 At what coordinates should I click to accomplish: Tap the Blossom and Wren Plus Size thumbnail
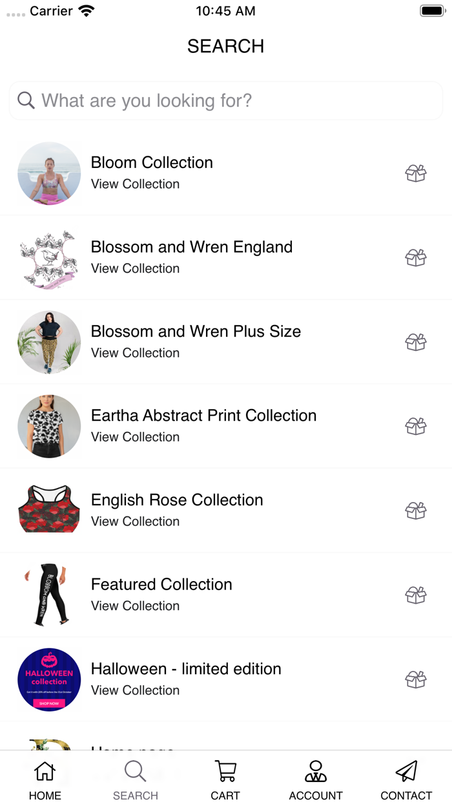(49, 342)
